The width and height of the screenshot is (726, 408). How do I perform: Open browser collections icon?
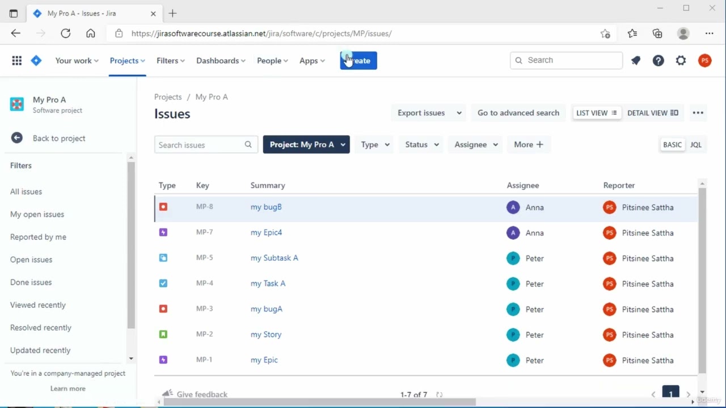pyautogui.click(x=657, y=33)
